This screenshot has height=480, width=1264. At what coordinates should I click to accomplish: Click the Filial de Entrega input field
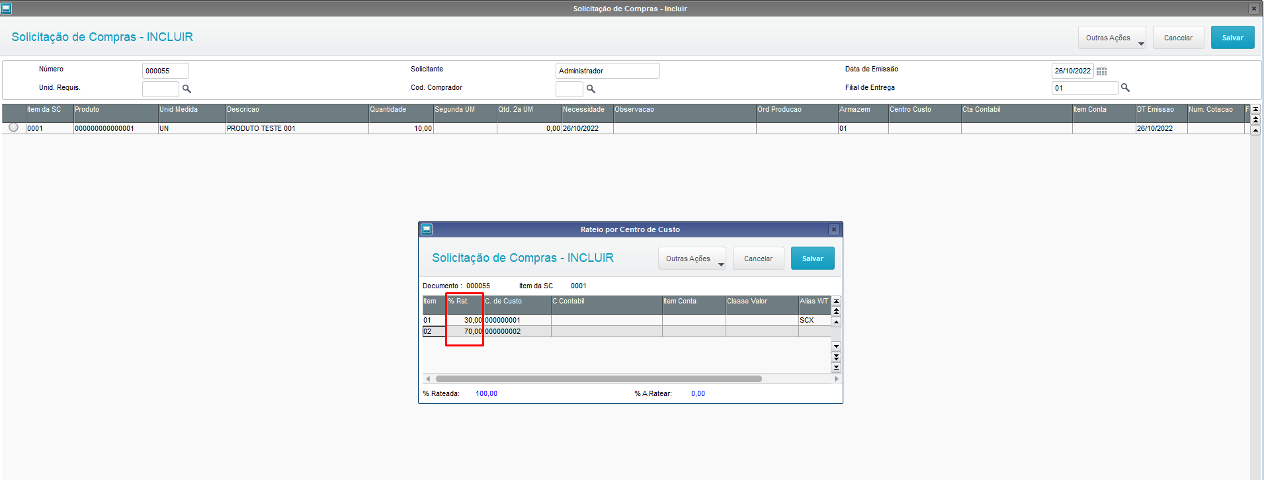(1085, 88)
